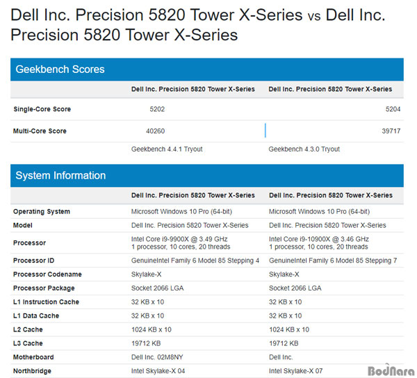Click the Single-Core Score value 5202
This screenshot has height=378, width=417.
157,109
